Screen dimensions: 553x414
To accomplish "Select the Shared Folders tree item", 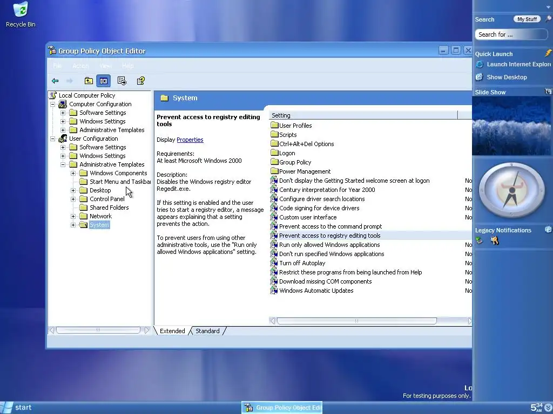I will [109, 208].
